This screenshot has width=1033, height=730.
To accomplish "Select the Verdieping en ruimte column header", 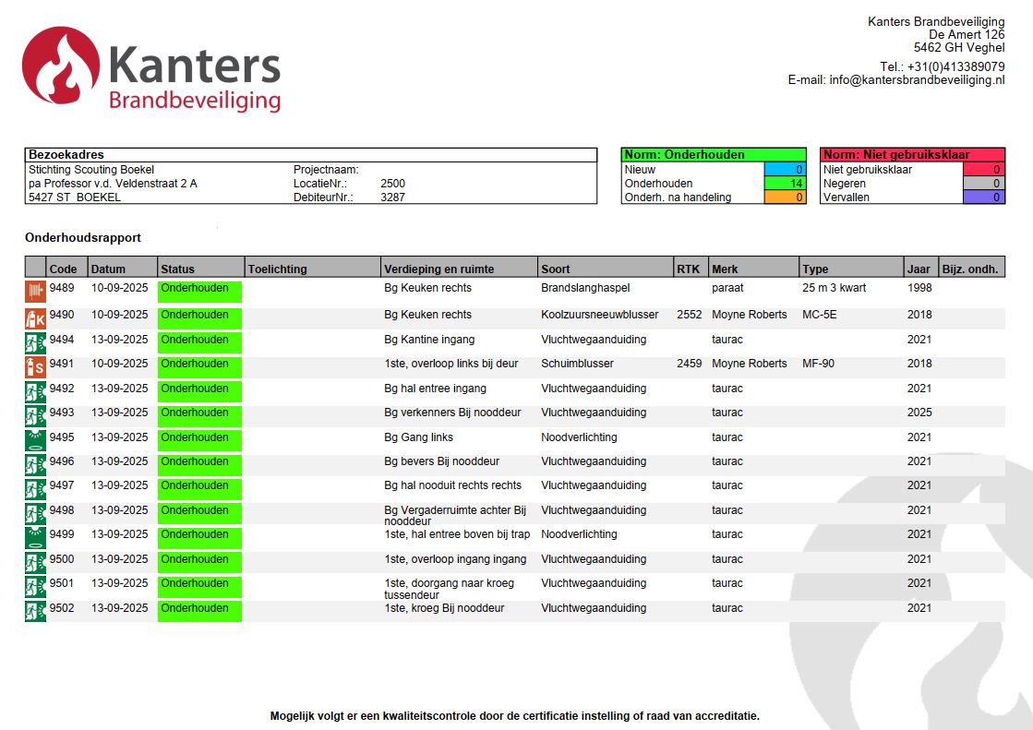I will [x=439, y=269].
